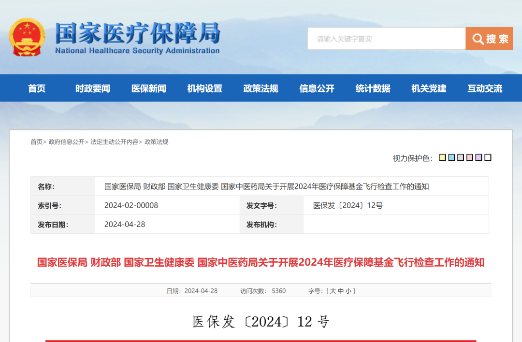
Task: Click the 发文字号 label cell
Action: [271, 206]
